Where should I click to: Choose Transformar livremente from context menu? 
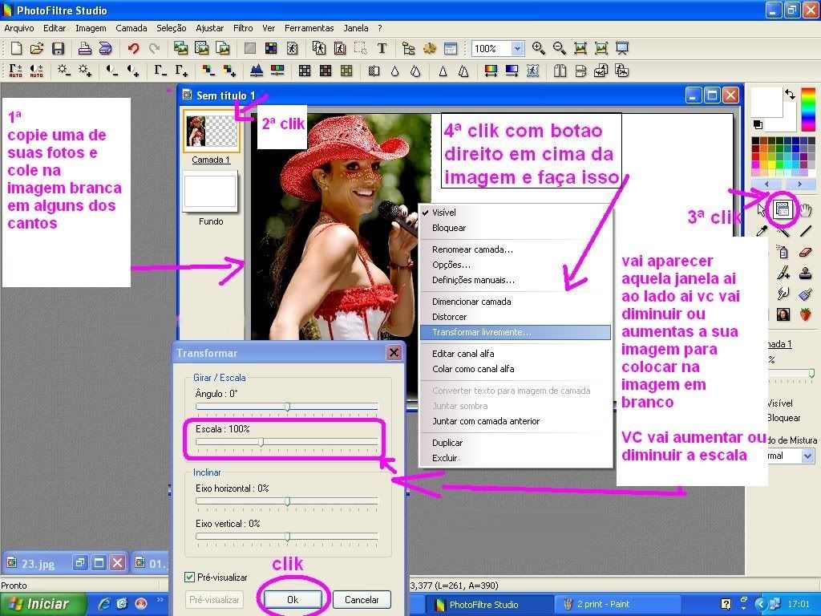tap(481, 332)
